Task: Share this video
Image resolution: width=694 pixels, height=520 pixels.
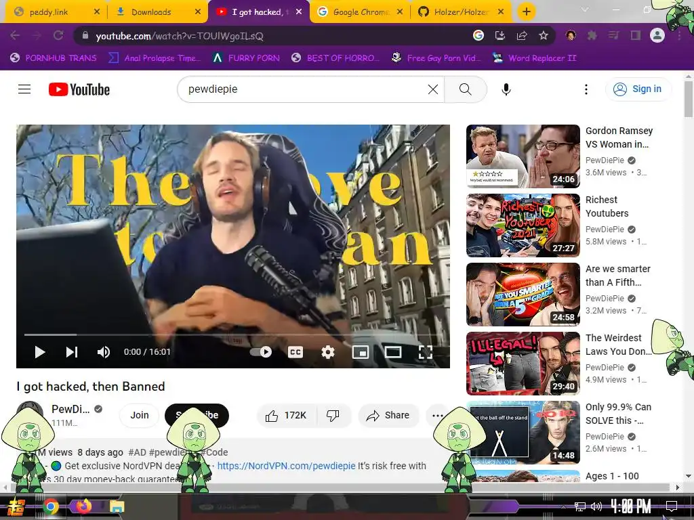Action: (x=388, y=415)
